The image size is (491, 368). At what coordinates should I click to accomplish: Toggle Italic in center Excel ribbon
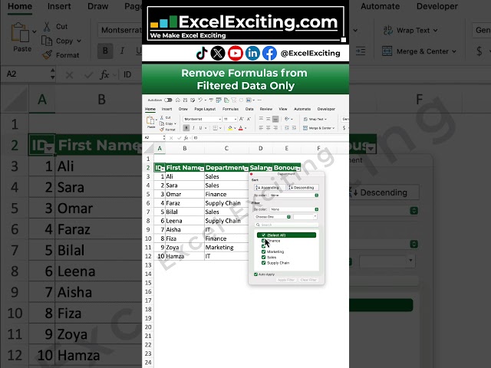(193, 128)
